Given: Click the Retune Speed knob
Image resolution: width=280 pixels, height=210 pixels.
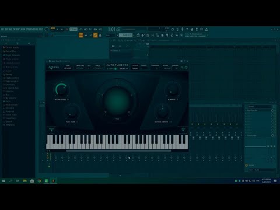Looking at the screenshot, I should tap(61, 89).
